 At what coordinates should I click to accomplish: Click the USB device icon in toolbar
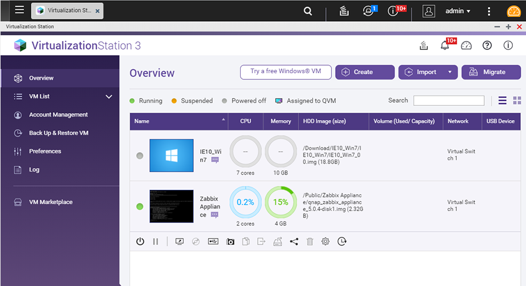[213, 241]
